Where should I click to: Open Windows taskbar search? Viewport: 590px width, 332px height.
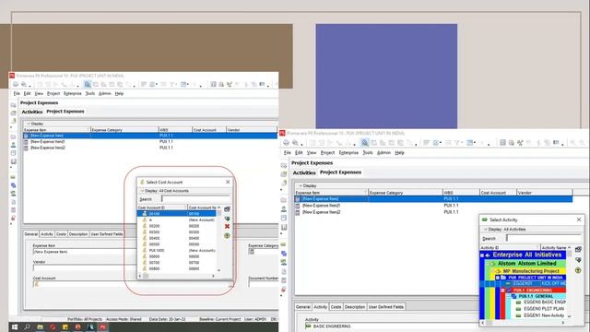[27, 327]
